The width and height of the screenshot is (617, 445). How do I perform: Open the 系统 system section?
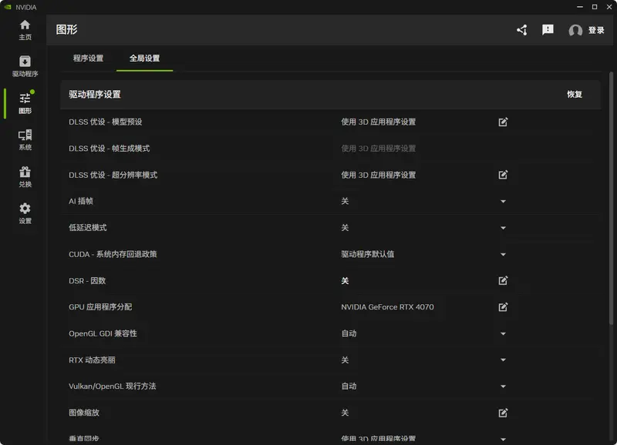pyautogui.click(x=25, y=140)
